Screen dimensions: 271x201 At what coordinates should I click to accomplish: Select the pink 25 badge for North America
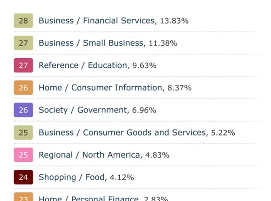tap(23, 154)
